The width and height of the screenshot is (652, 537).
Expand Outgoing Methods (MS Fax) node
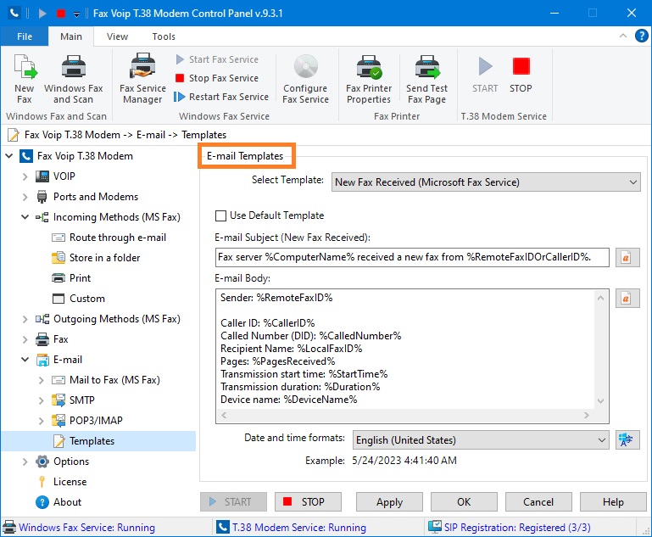click(x=25, y=319)
